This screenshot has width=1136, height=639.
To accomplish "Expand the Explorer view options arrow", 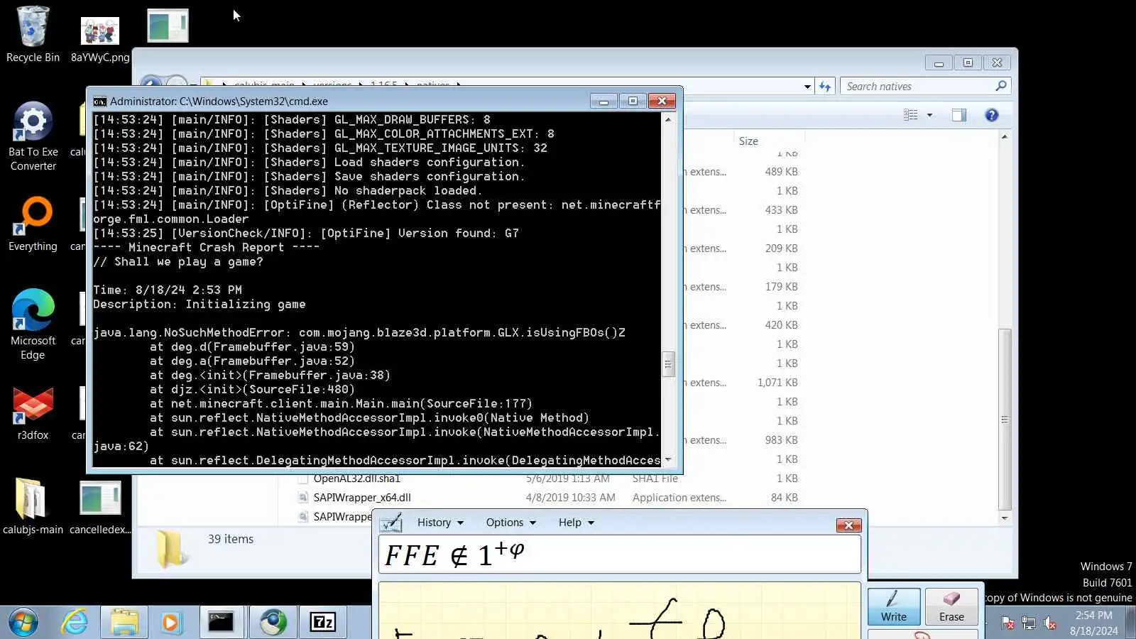I will click(929, 115).
